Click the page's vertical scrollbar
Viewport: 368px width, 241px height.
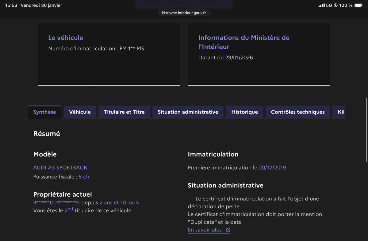click(x=366, y=130)
